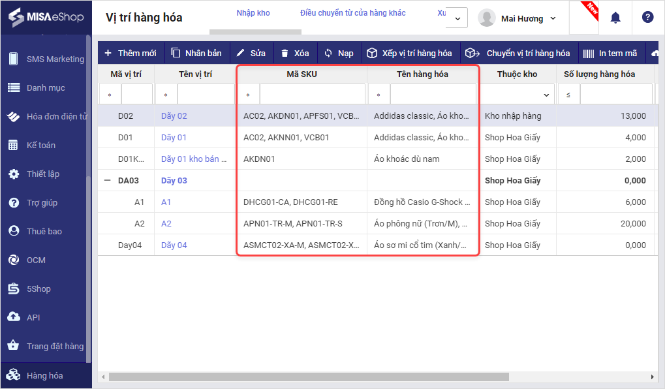Open SMS Marketing in the sidebar
This screenshot has height=389, width=665.
(x=55, y=59)
